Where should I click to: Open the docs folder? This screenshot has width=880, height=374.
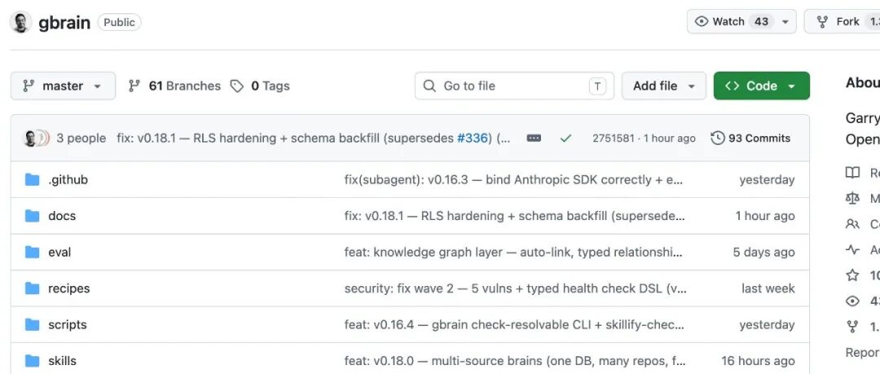pyautogui.click(x=62, y=216)
